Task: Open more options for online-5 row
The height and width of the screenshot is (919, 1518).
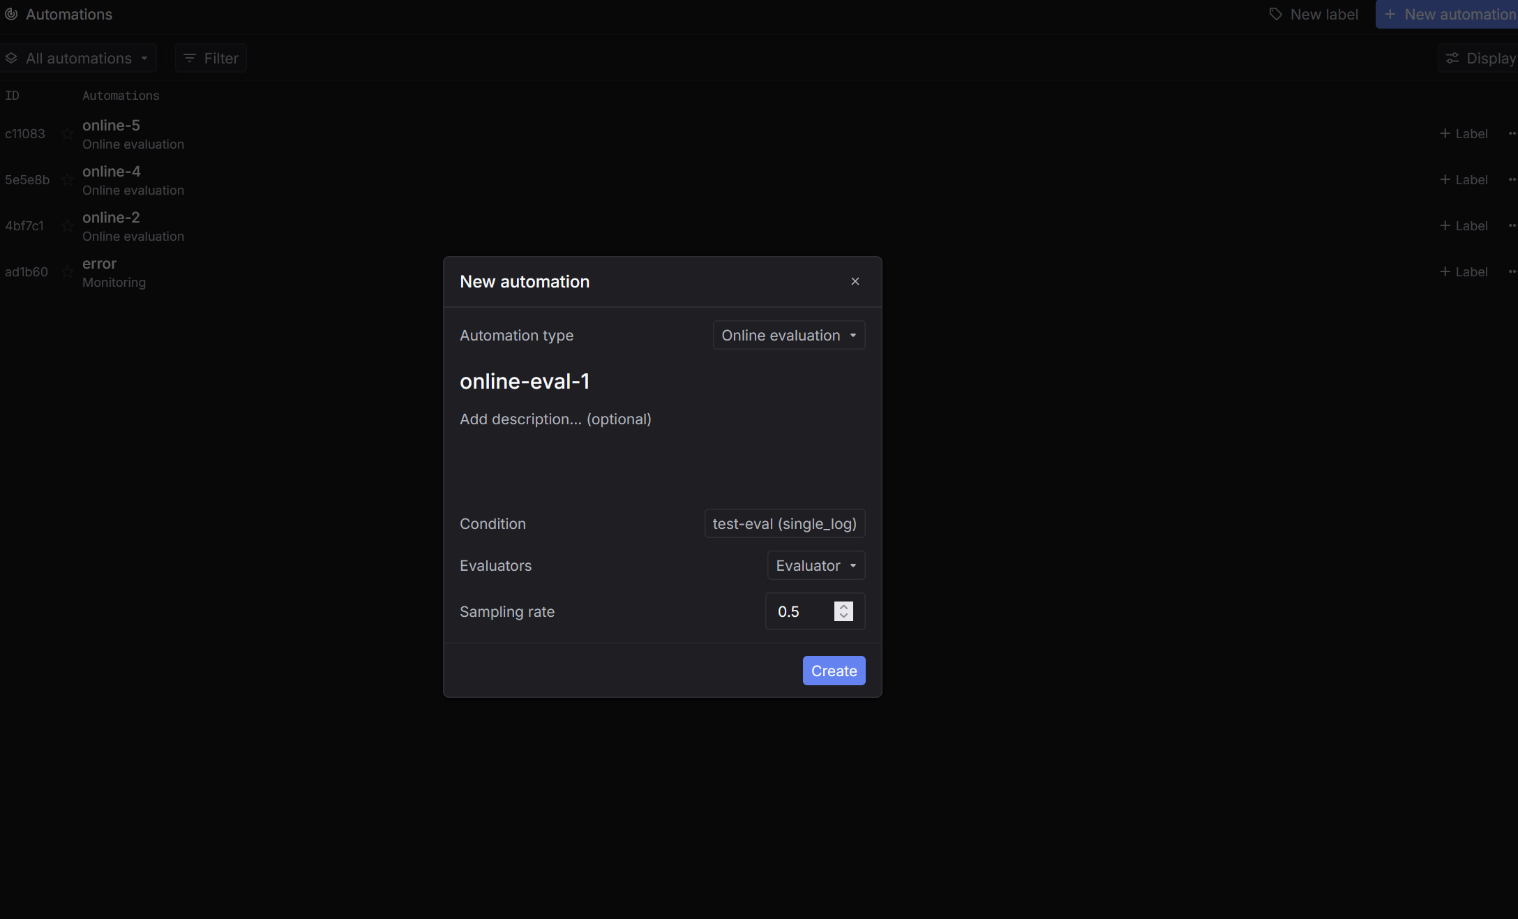Action: pyautogui.click(x=1512, y=134)
